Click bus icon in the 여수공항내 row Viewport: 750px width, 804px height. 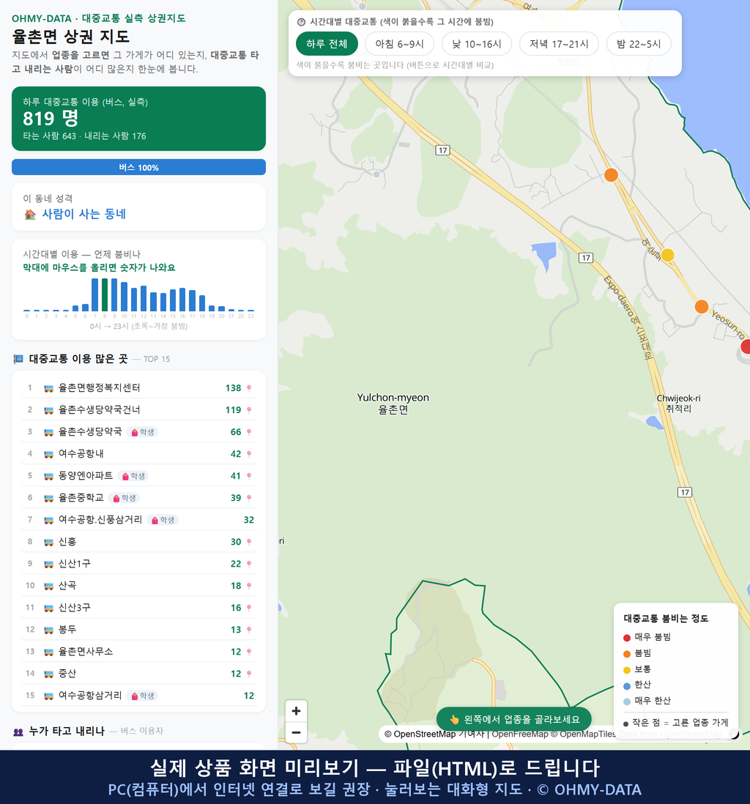49,454
